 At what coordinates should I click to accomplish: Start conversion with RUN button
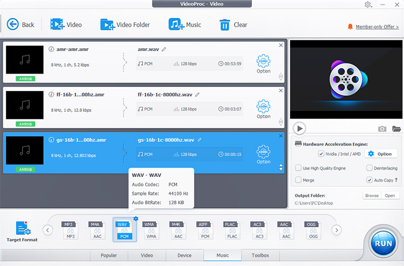coord(383,244)
